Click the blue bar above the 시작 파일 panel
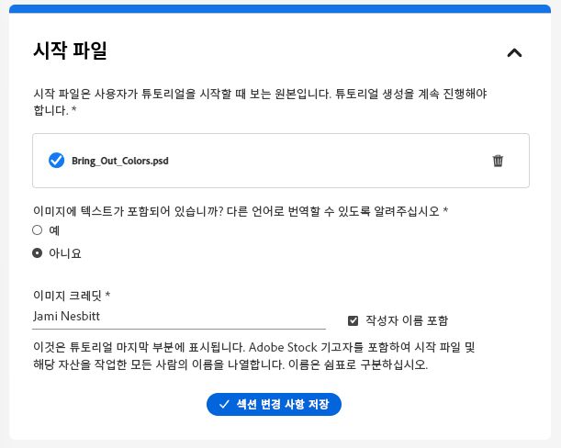The image size is (561, 448). (280, 8)
